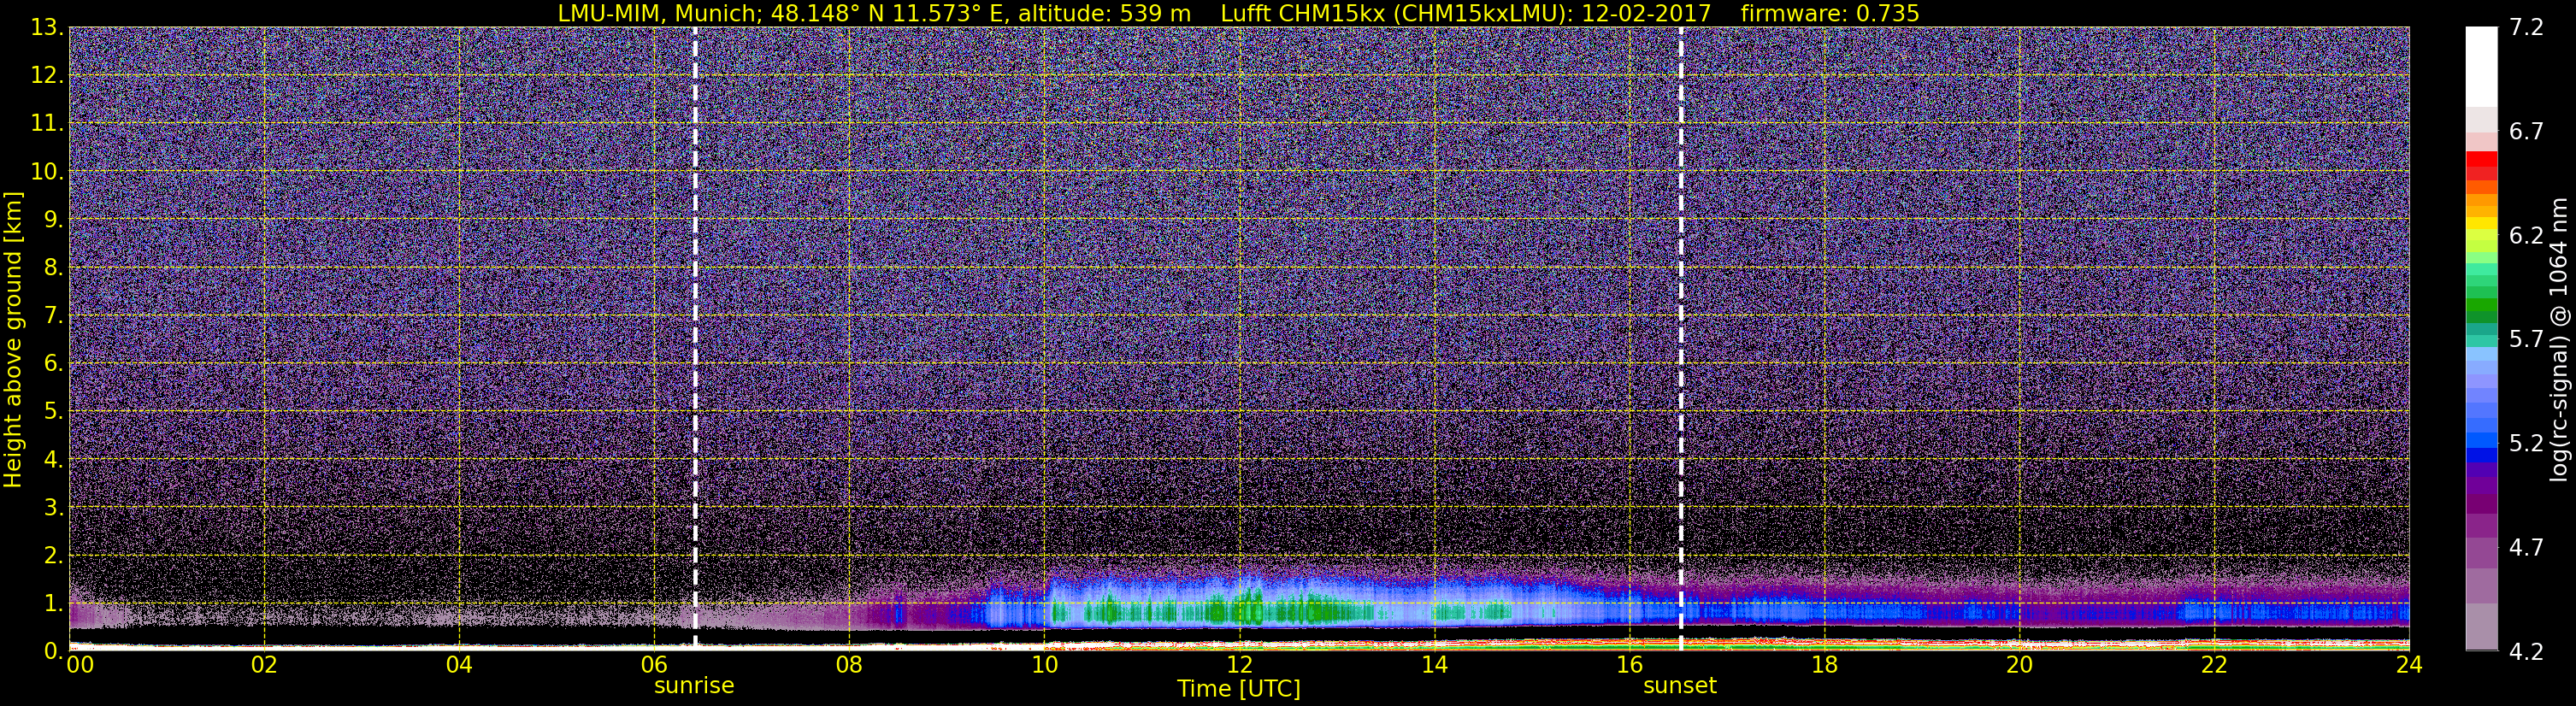Click the time axis tick label "10"

[1044, 665]
